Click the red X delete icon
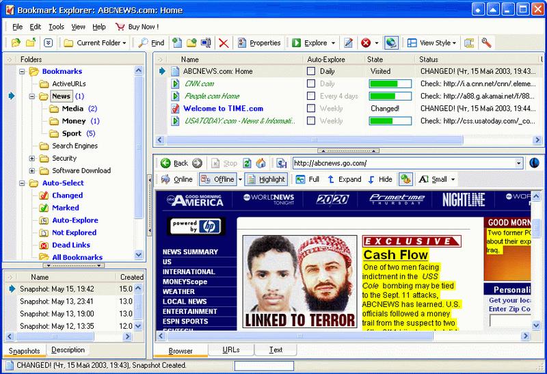Image resolution: width=547 pixels, height=374 pixels. 224,43
